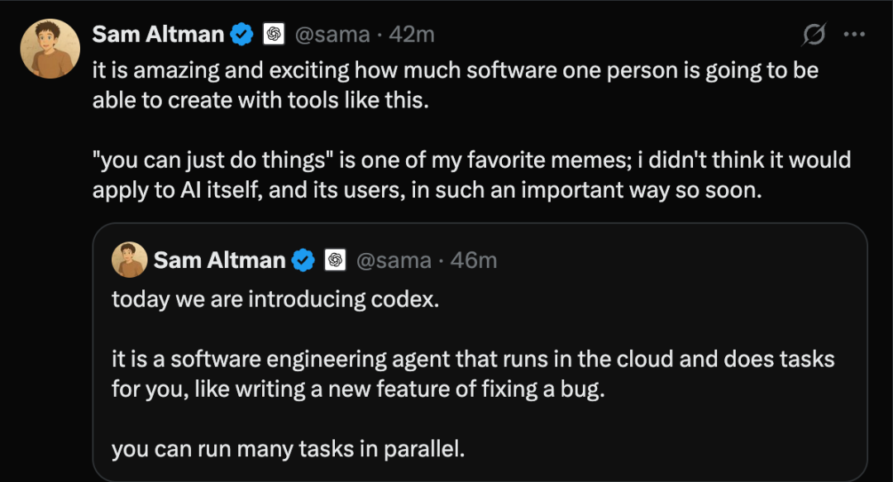Click the "today we are introducing codex" line
The width and height of the screenshot is (893, 482).
[275, 299]
